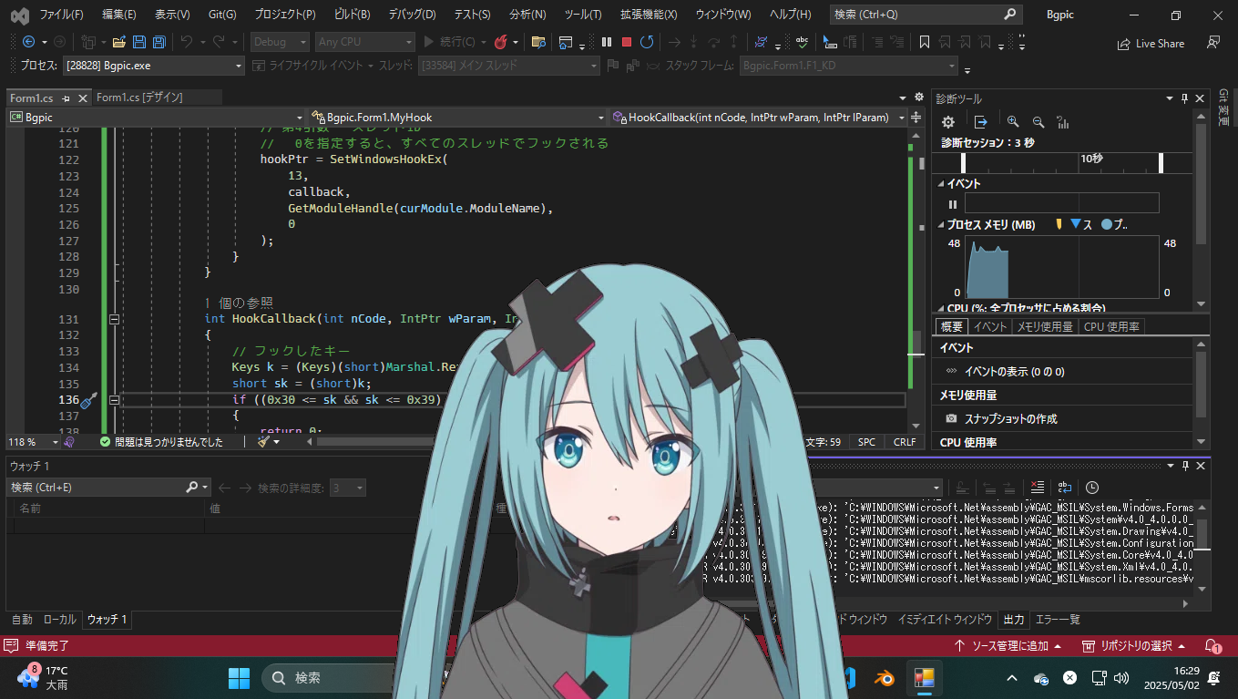Open the output source dropdown

coord(935,488)
